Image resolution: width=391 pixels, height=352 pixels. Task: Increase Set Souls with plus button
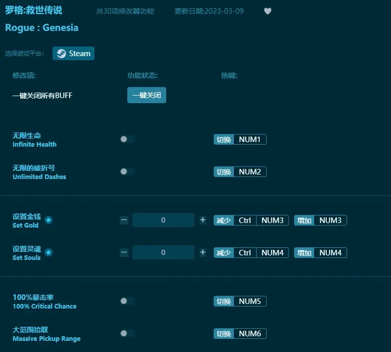pyautogui.click(x=203, y=252)
